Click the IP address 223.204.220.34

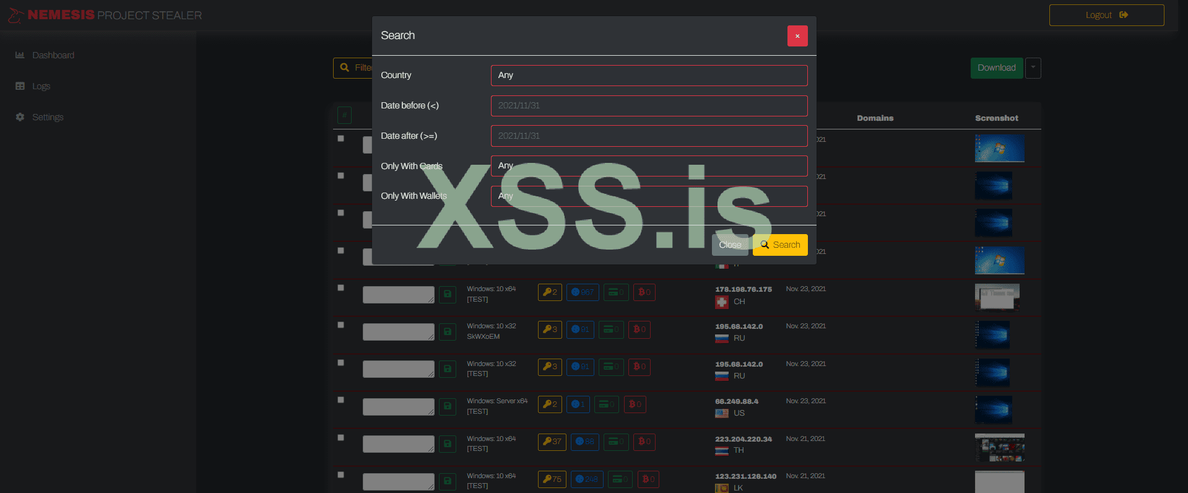(x=744, y=439)
